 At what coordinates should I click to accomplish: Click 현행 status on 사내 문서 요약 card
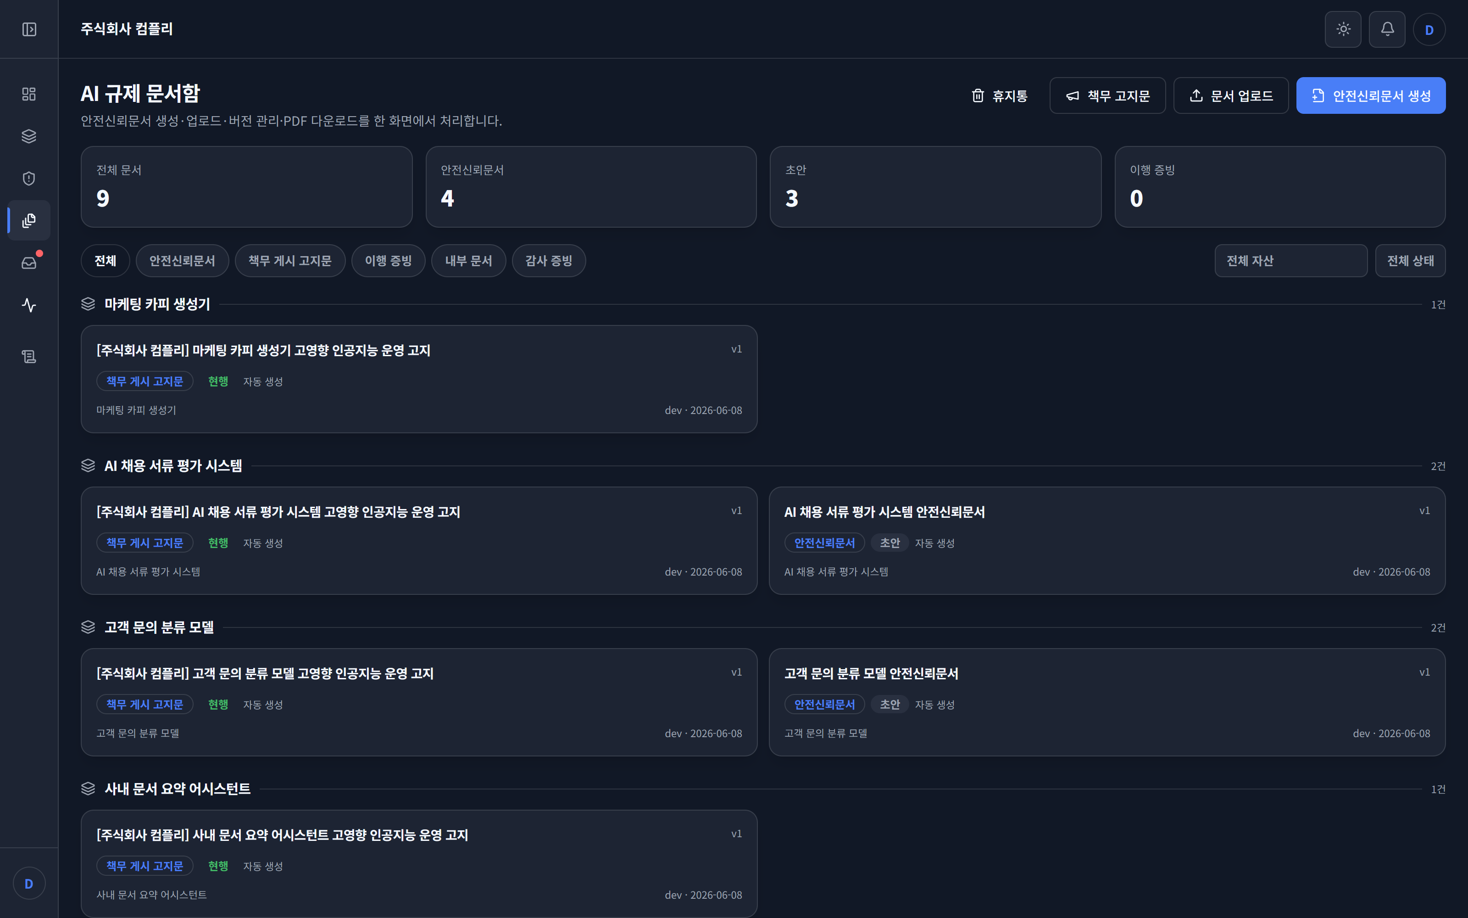[x=218, y=866]
